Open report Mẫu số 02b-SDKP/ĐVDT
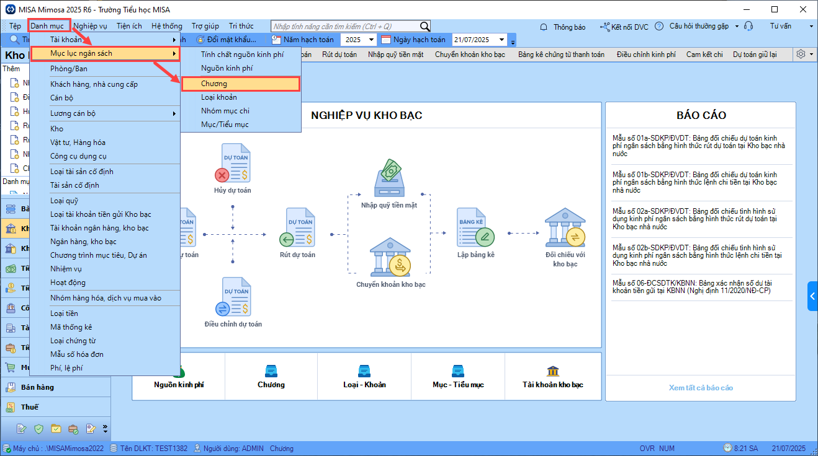This screenshot has height=456, width=818. (x=696, y=256)
